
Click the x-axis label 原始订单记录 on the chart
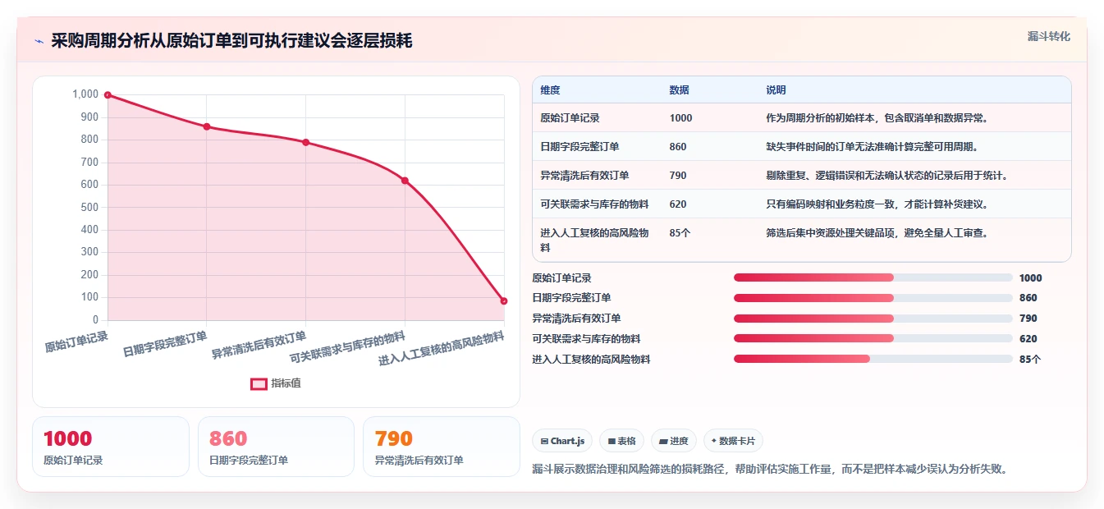tap(76, 342)
